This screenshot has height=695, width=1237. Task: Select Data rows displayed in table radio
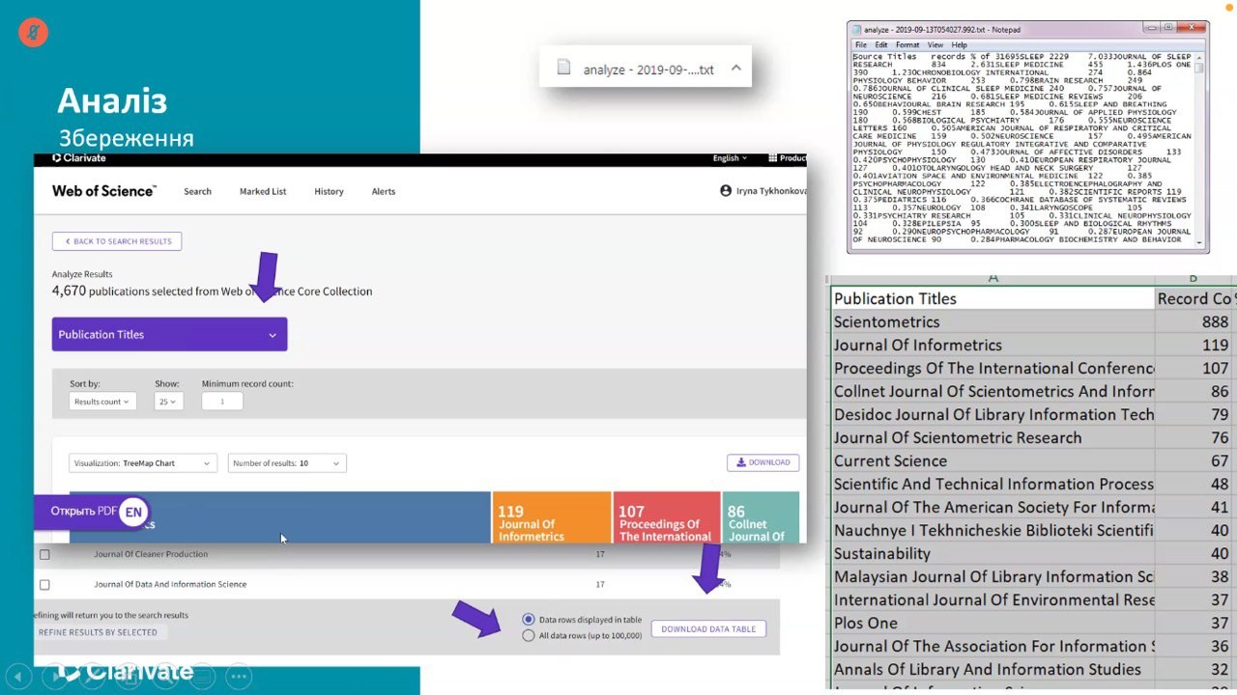pyautogui.click(x=528, y=620)
